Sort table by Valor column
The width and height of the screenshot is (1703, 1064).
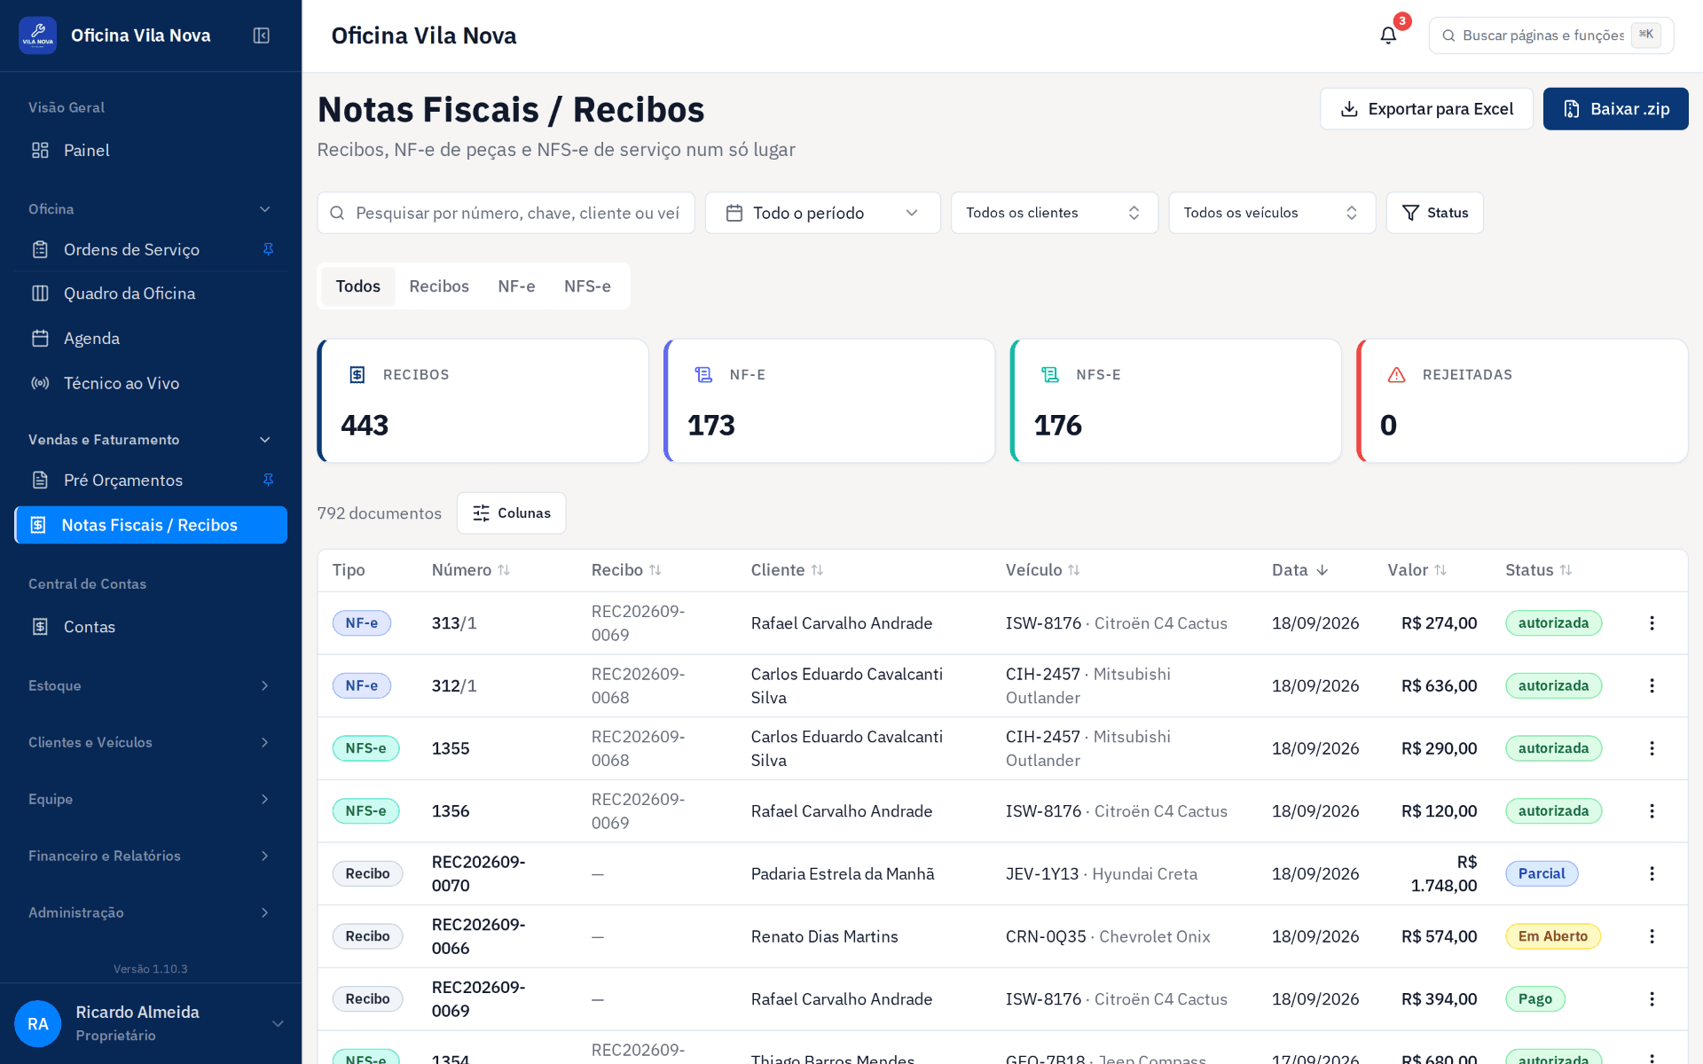click(x=1417, y=570)
